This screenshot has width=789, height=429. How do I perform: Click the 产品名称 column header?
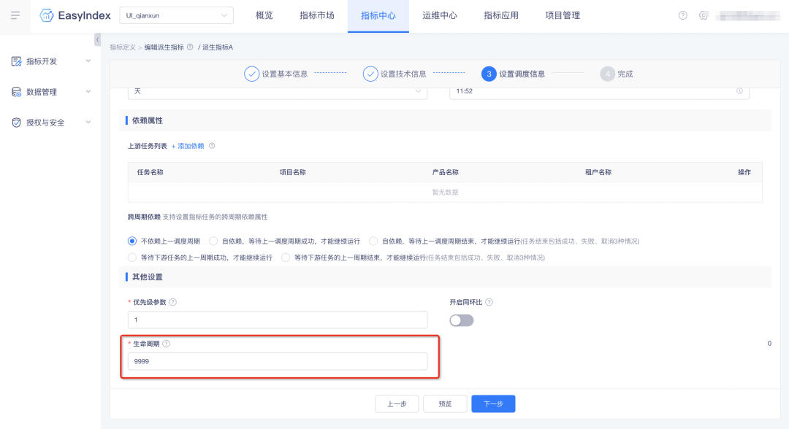tap(446, 172)
